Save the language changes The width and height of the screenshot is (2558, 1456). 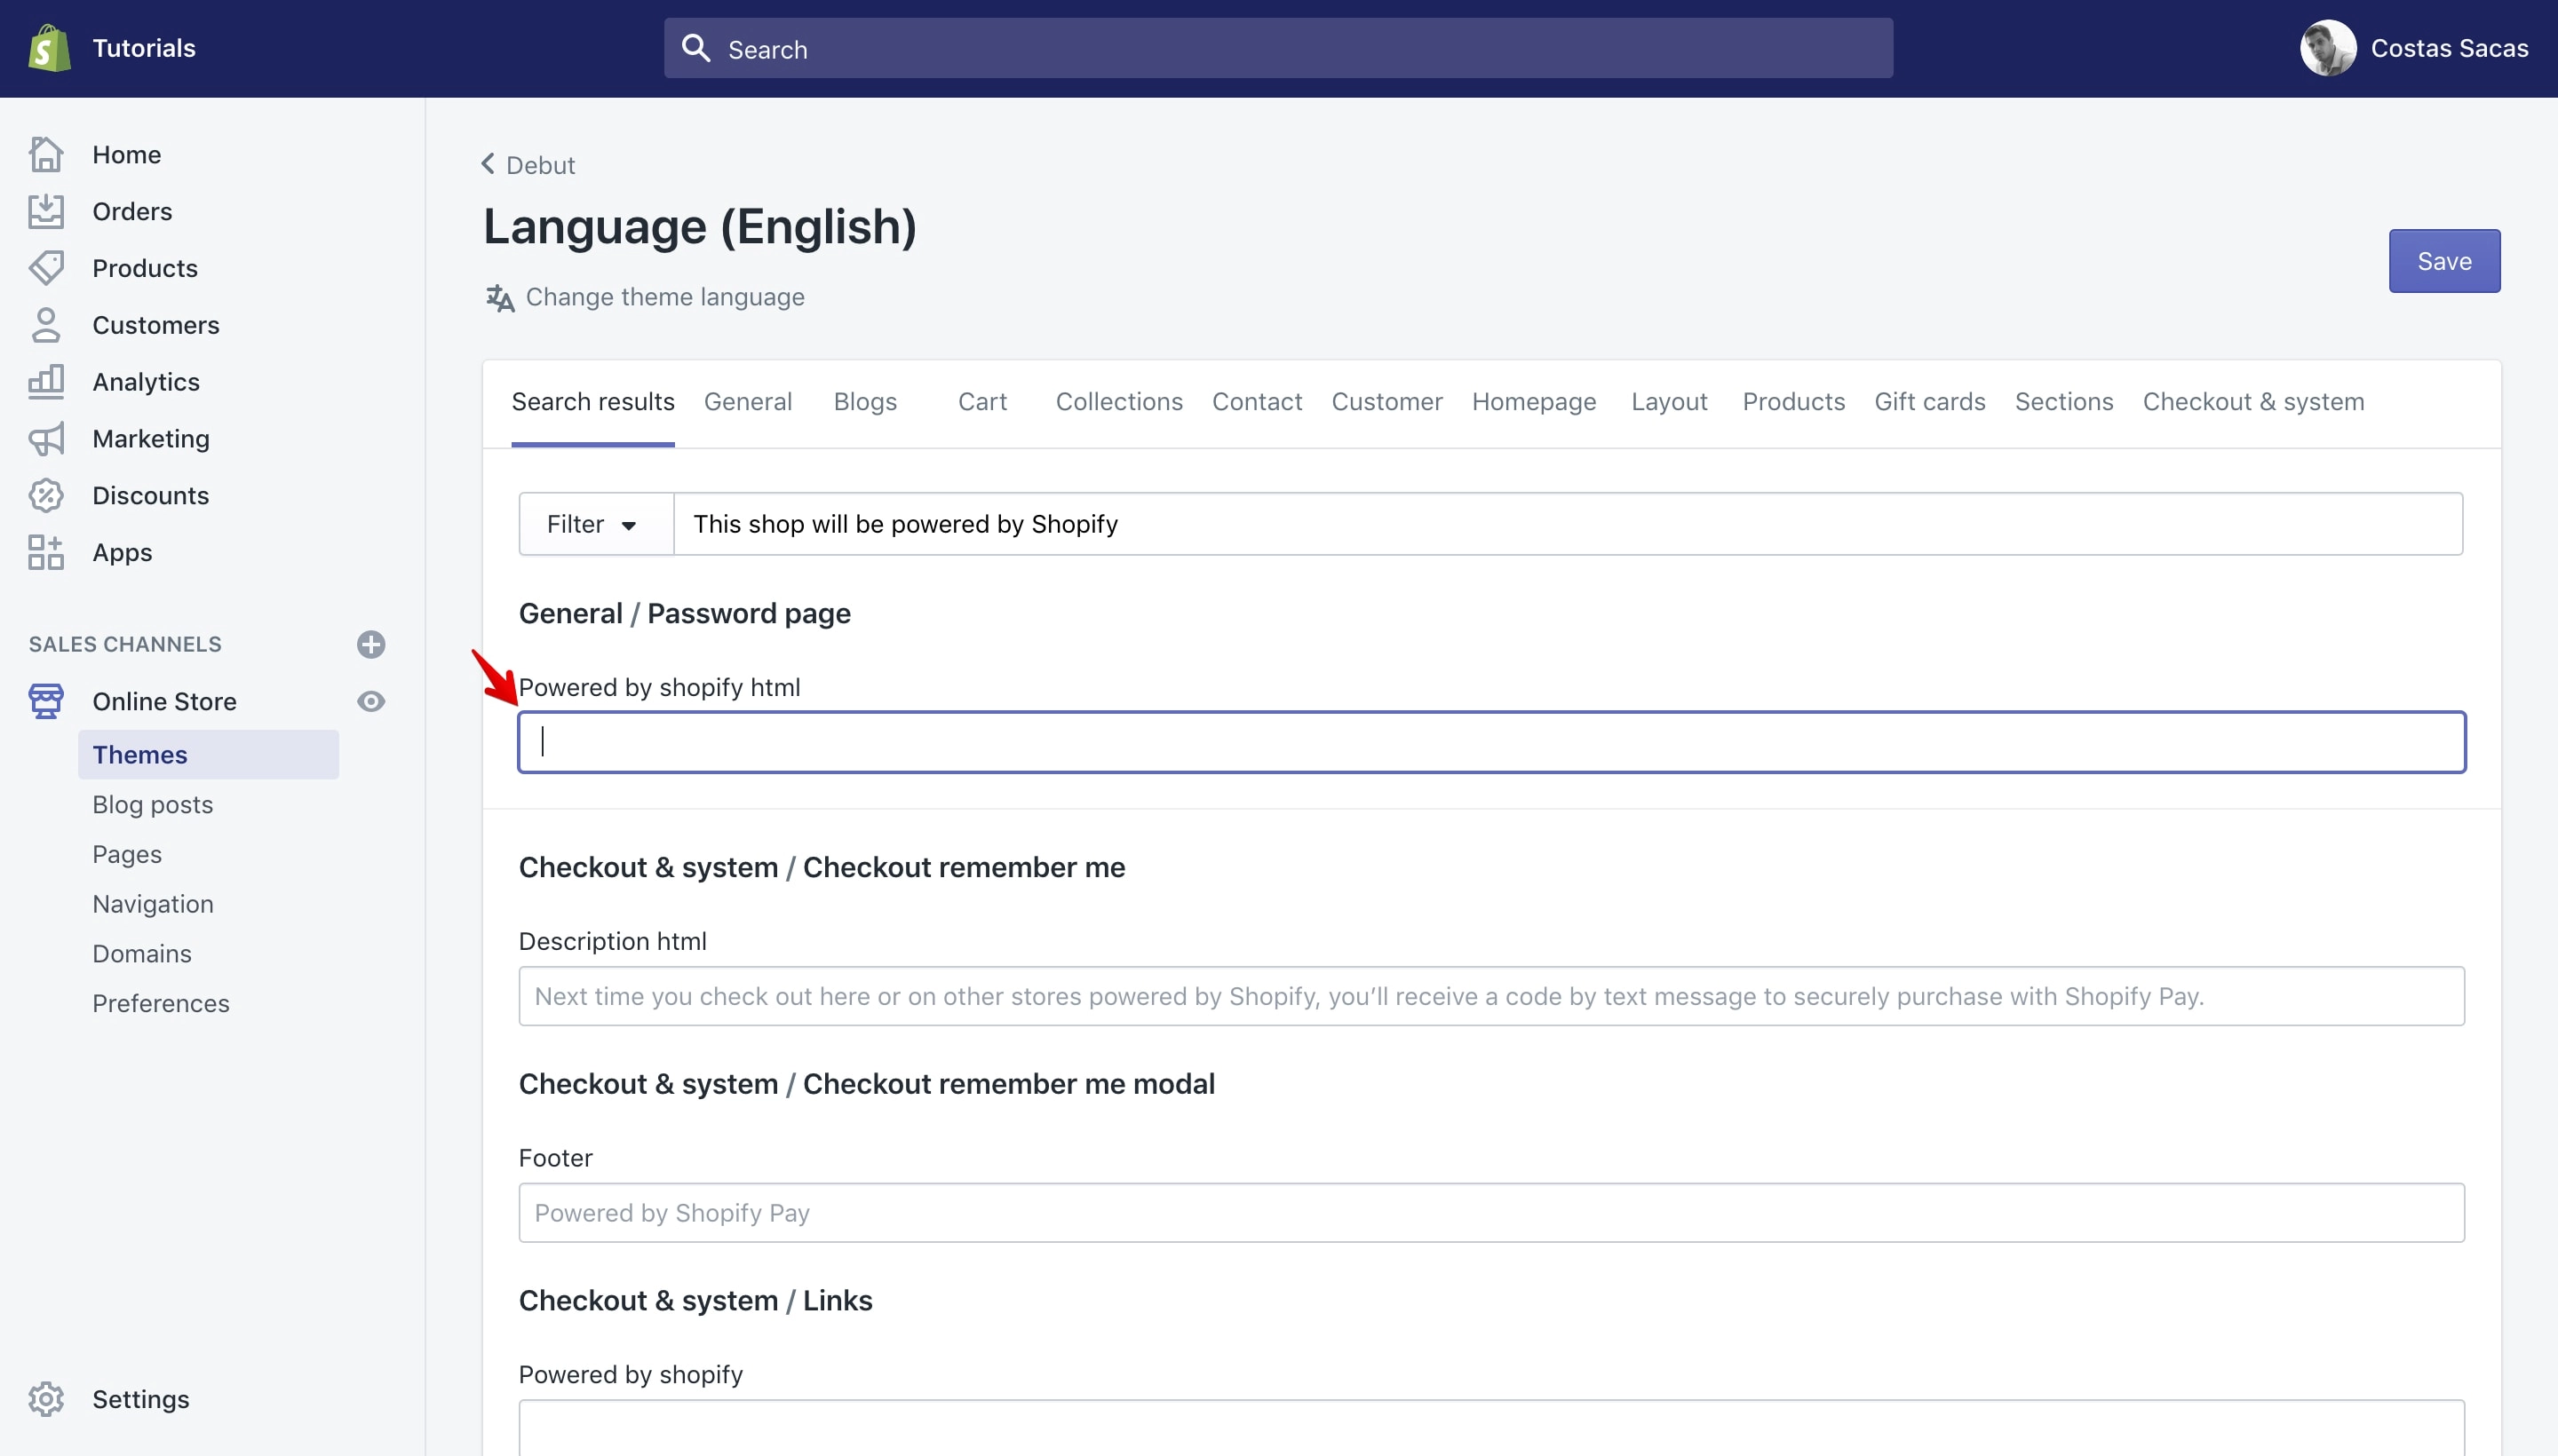tap(2444, 261)
